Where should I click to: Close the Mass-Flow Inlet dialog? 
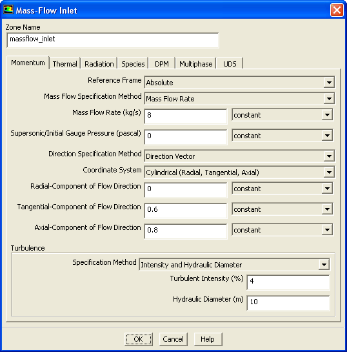[x=337, y=10]
